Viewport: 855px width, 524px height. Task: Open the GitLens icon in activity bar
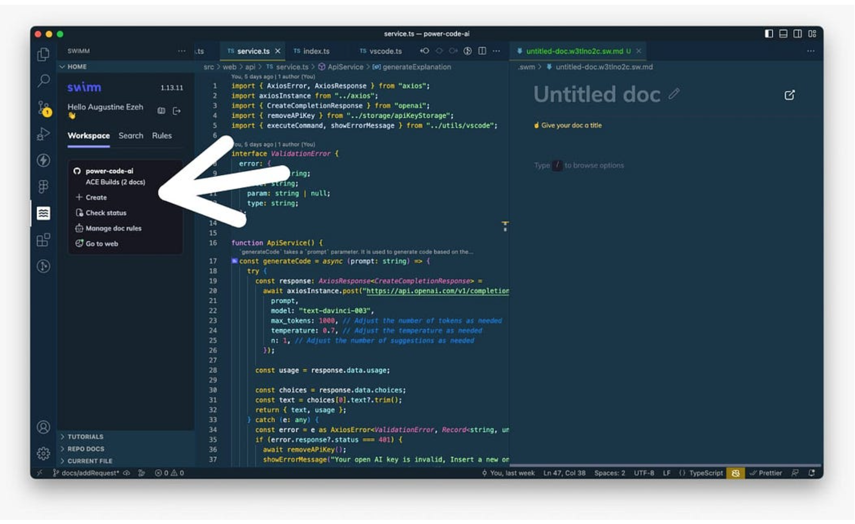pos(43,266)
